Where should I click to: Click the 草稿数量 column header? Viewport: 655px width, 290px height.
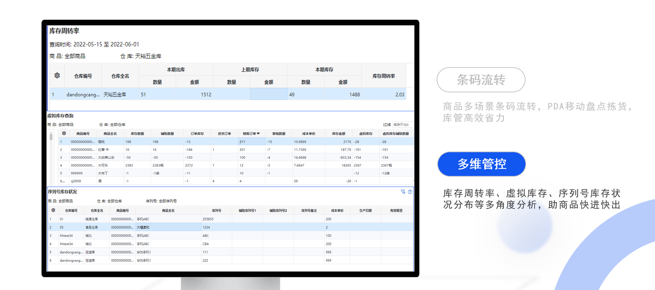point(279,134)
